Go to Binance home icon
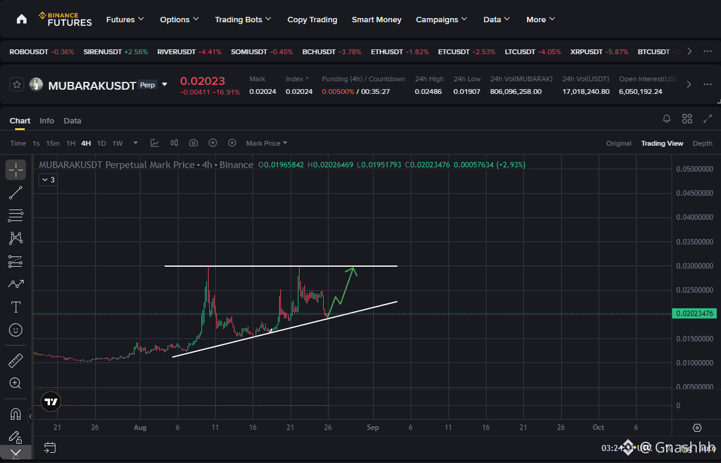 [x=22, y=19]
